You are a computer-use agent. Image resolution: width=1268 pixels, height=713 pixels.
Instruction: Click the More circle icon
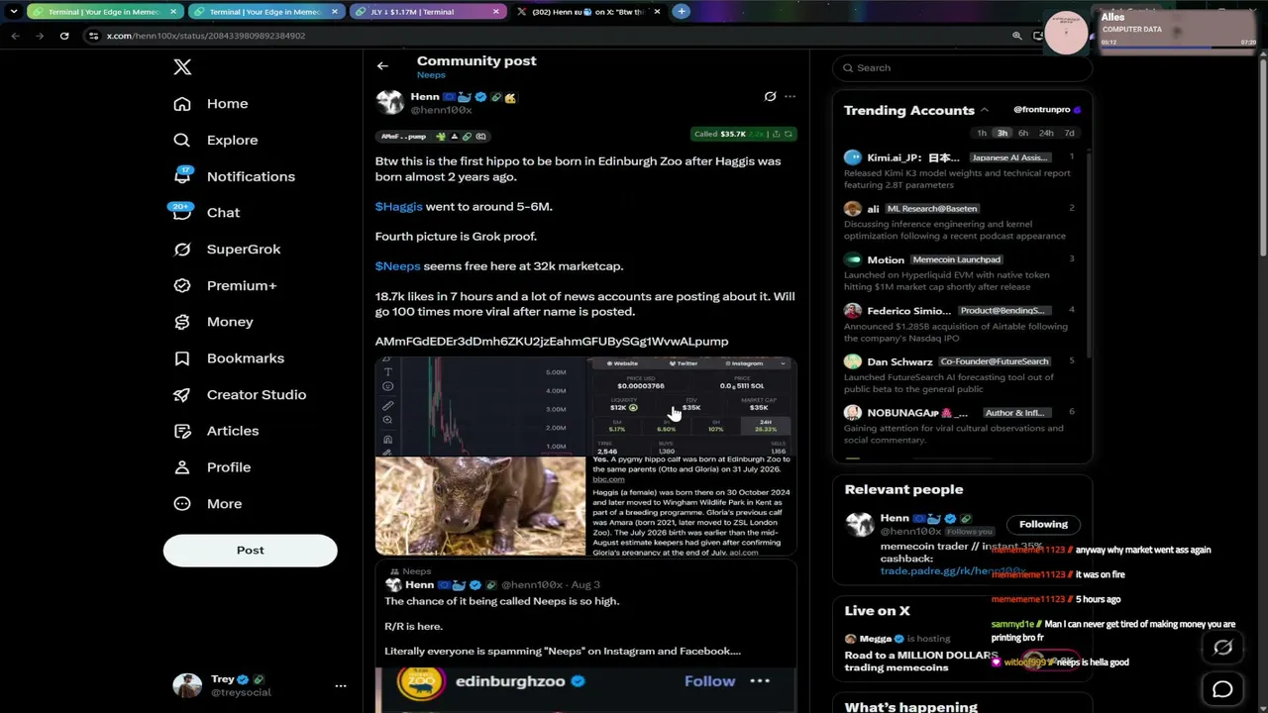182,504
